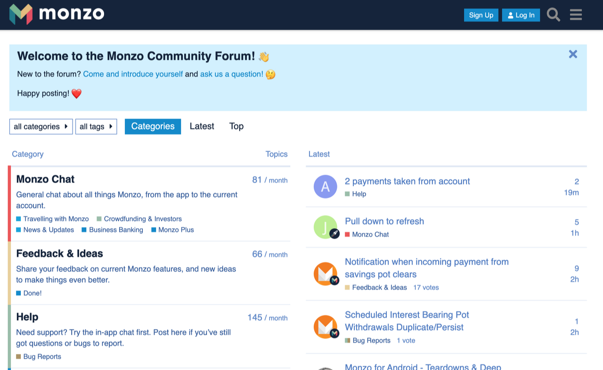Screen dimensions: 603x370
Task: Follow the 'Come and introduce yourself' link
Action: 133,74
